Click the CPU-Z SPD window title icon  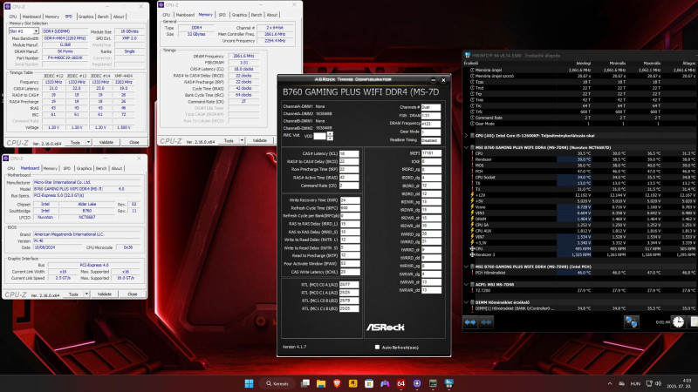click(x=8, y=7)
